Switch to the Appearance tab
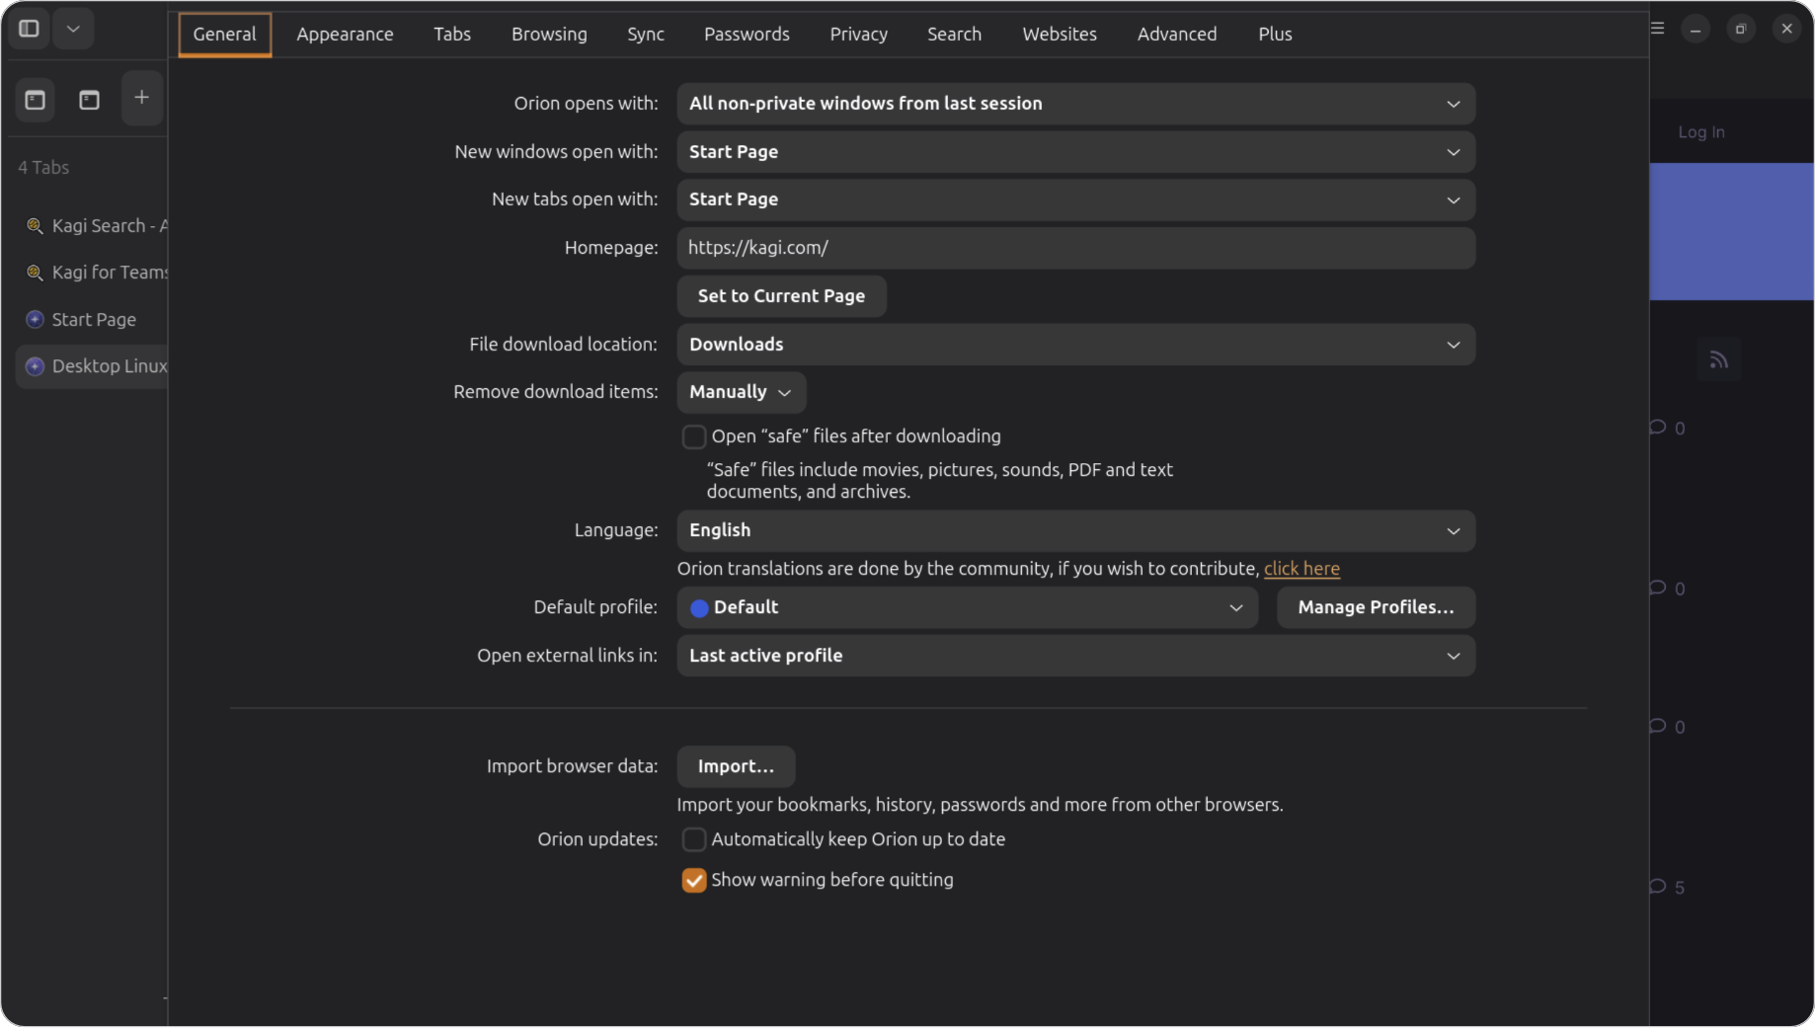 tap(345, 35)
